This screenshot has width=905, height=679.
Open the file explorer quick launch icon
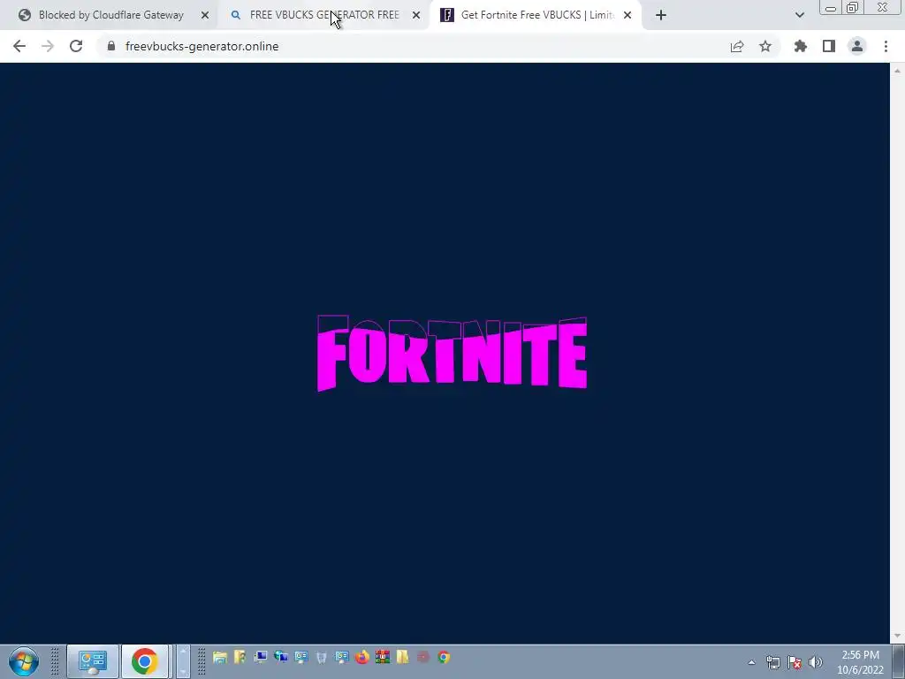click(219, 657)
